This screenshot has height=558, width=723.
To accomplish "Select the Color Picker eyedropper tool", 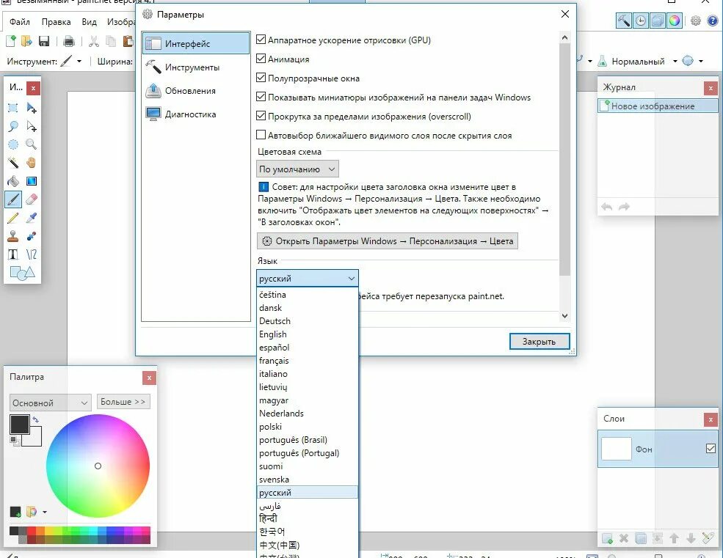I will coord(32,218).
